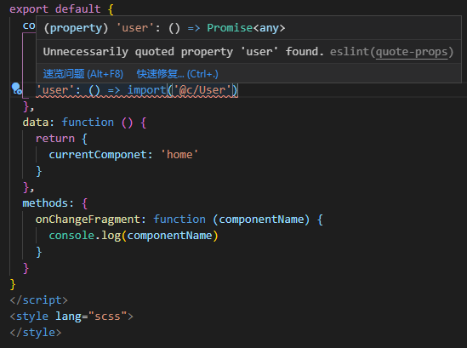Viewport: 467px width, 348px height.
Task: Click the componentName function parameter
Action: (x=261, y=220)
